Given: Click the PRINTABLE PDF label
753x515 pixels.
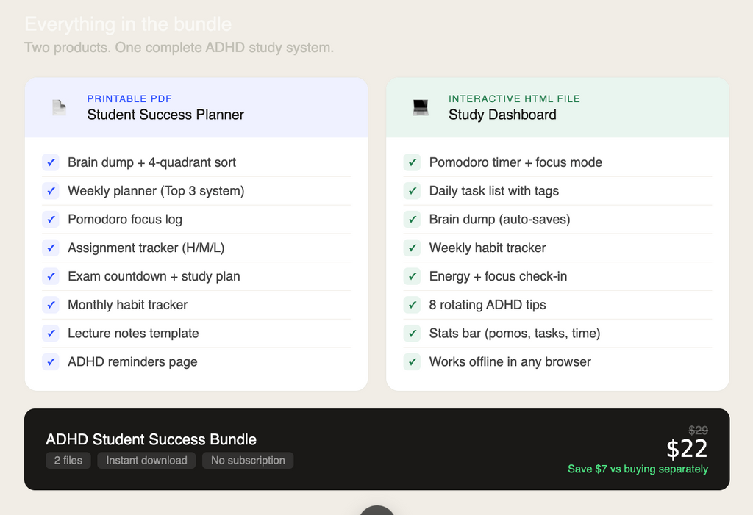Looking at the screenshot, I should click(129, 99).
